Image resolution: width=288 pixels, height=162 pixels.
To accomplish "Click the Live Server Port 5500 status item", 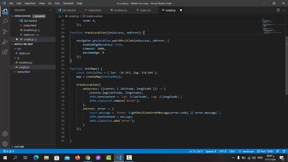I will tap(265, 151).
